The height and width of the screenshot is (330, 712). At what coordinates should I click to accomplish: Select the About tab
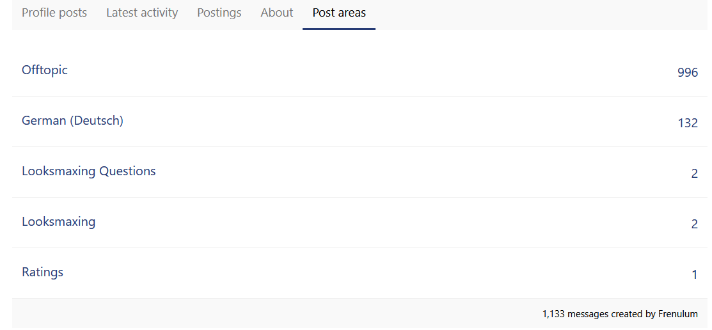277,13
